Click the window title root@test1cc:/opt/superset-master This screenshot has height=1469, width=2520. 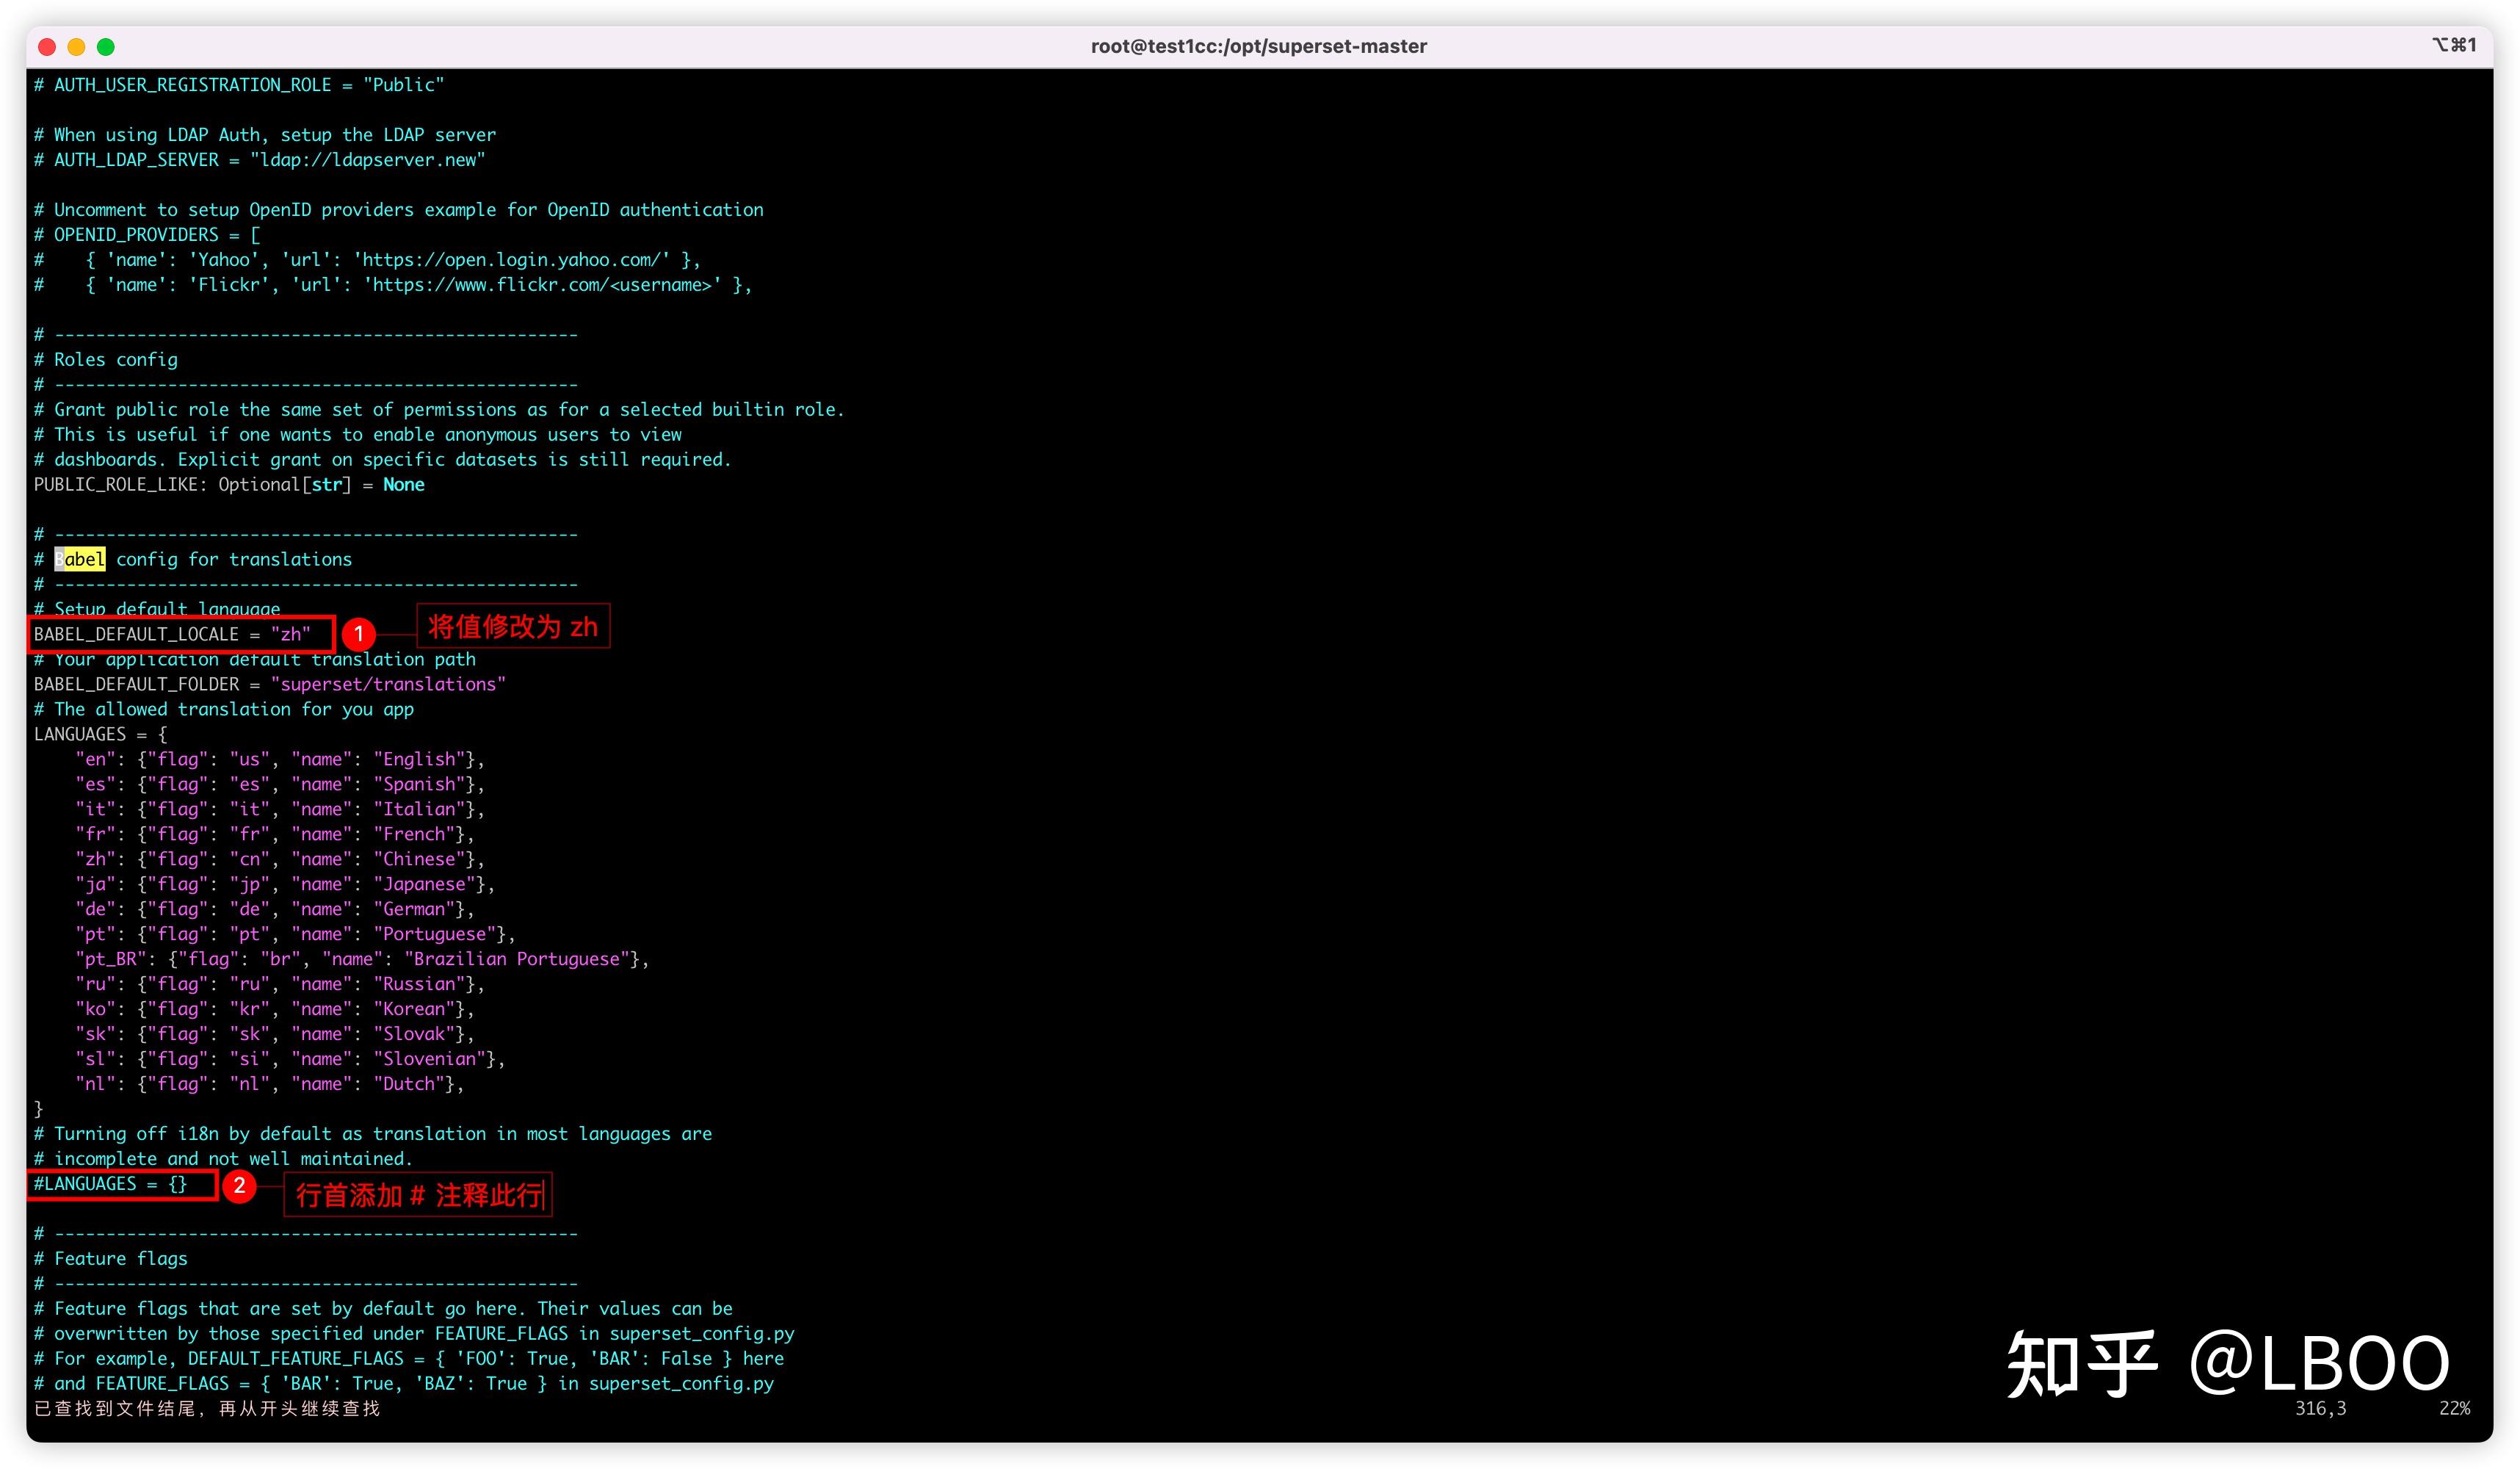click(x=1258, y=46)
